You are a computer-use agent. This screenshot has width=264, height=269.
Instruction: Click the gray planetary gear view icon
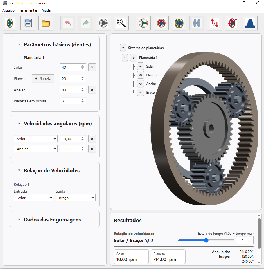(103, 23)
